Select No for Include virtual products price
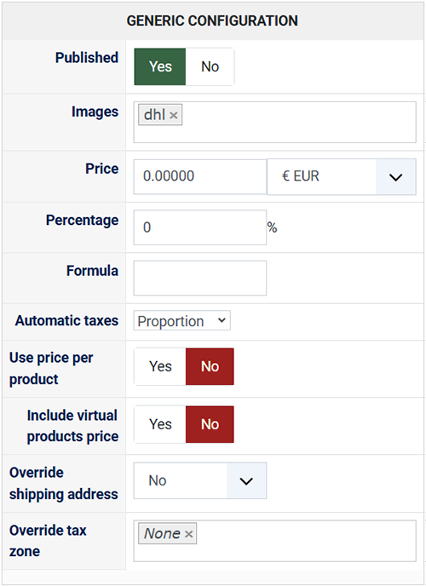The width and height of the screenshot is (426, 586). coord(210,424)
